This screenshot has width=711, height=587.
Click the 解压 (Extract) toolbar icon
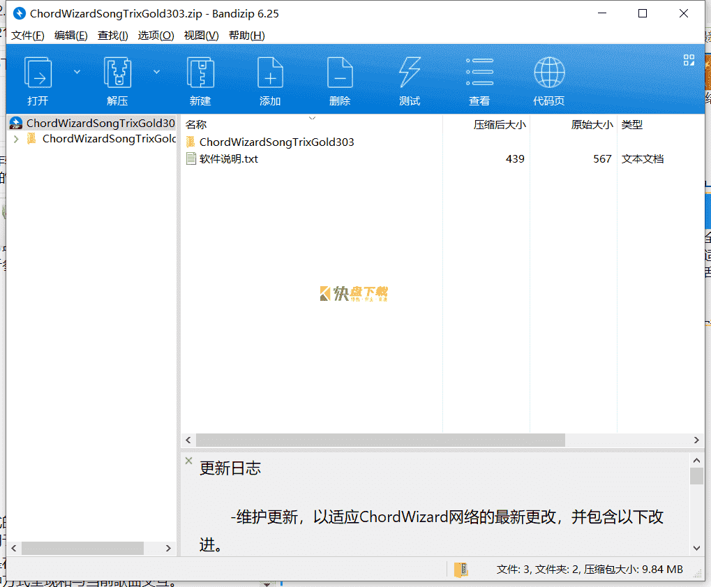tap(117, 73)
